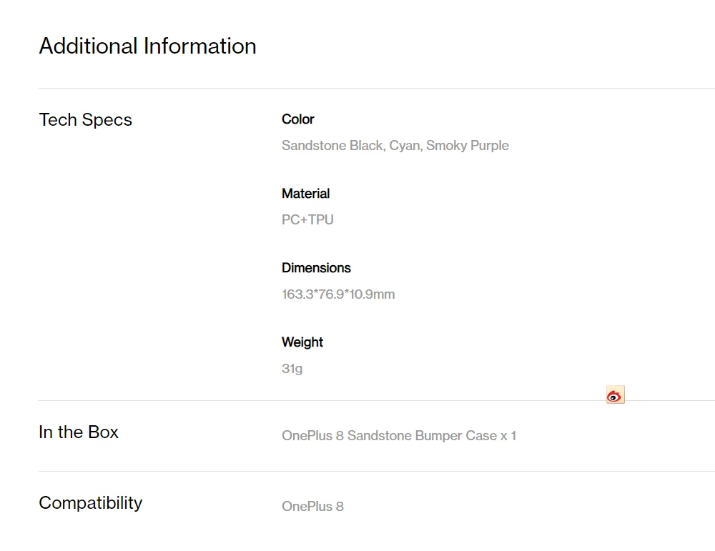Select the OnePlus 8 Sandstone Bumper Case text
715x551 pixels.
coord(398,436)
